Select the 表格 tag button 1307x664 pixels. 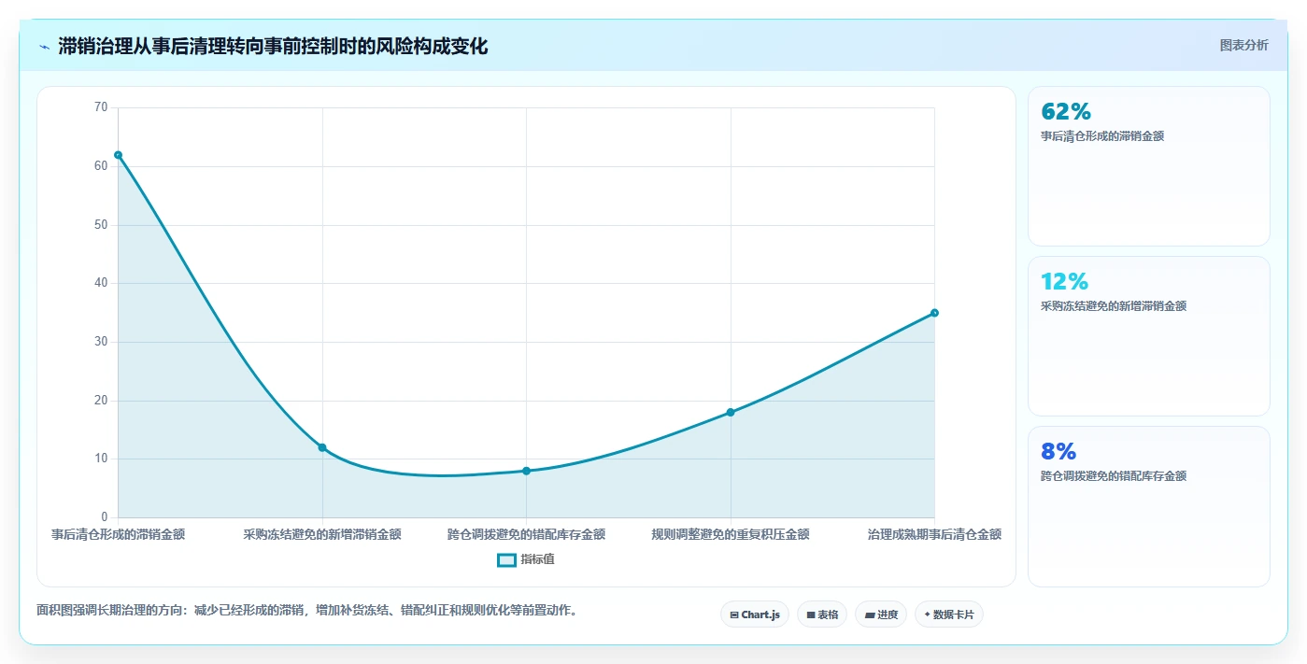pos(822,615)
